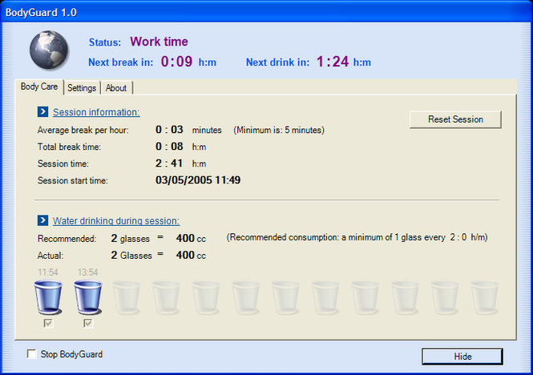Click the Minimum is: 5 minutes note
Screen dimensions: 533x375
click(279, 130)
